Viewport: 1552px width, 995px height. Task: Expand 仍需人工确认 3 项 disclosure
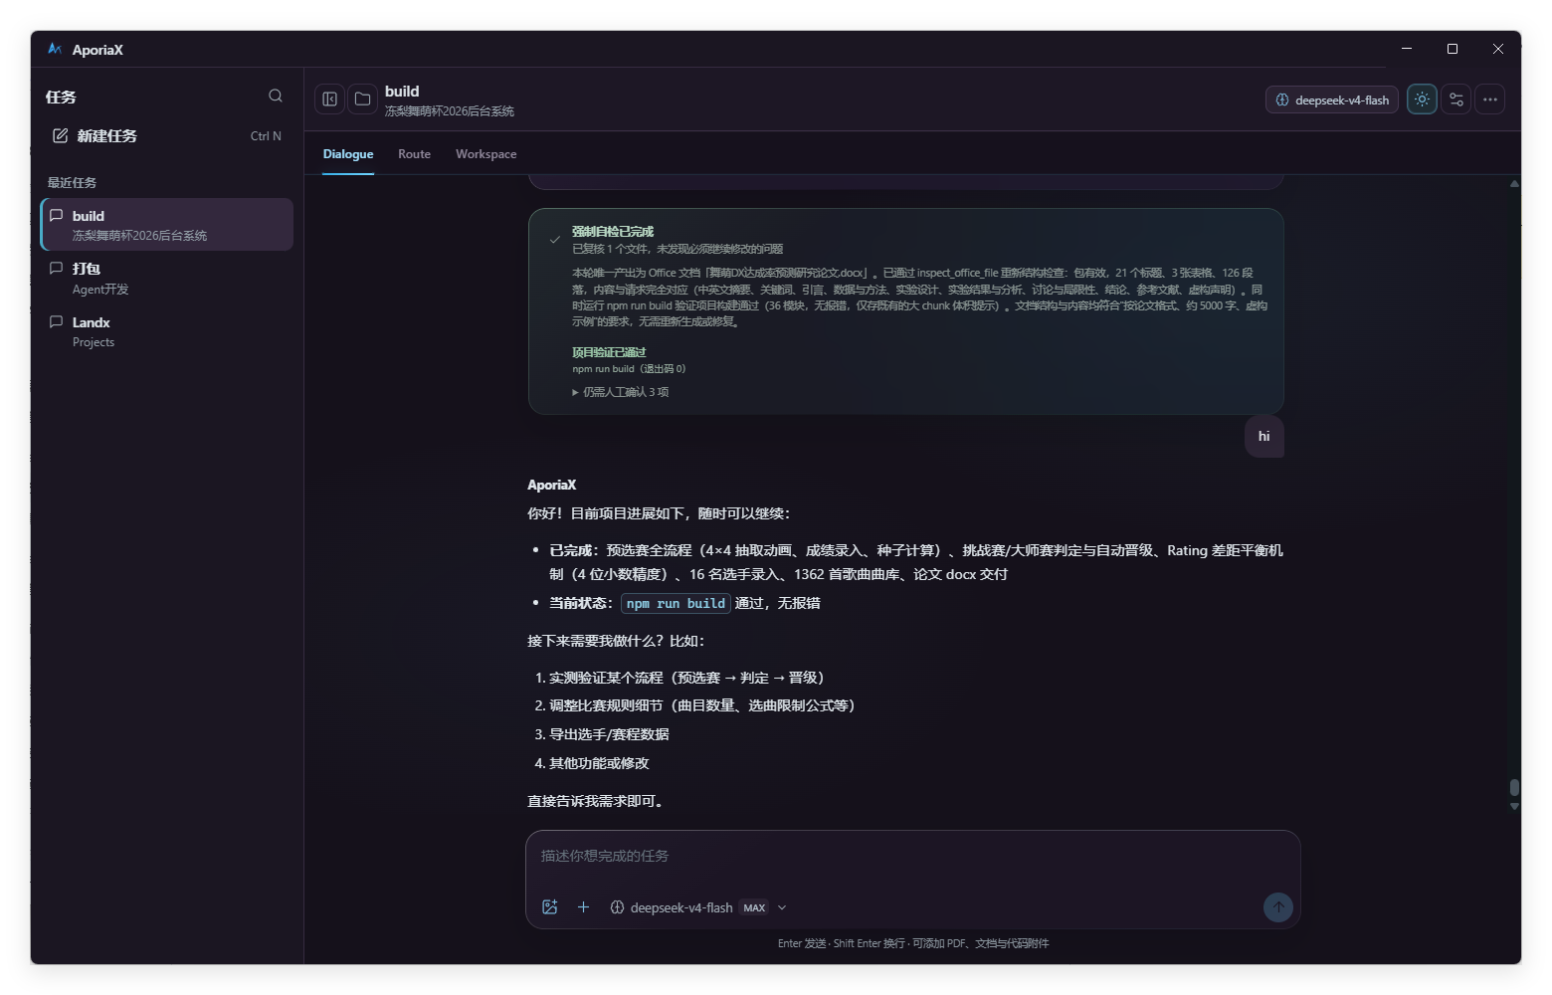(621, 392)
